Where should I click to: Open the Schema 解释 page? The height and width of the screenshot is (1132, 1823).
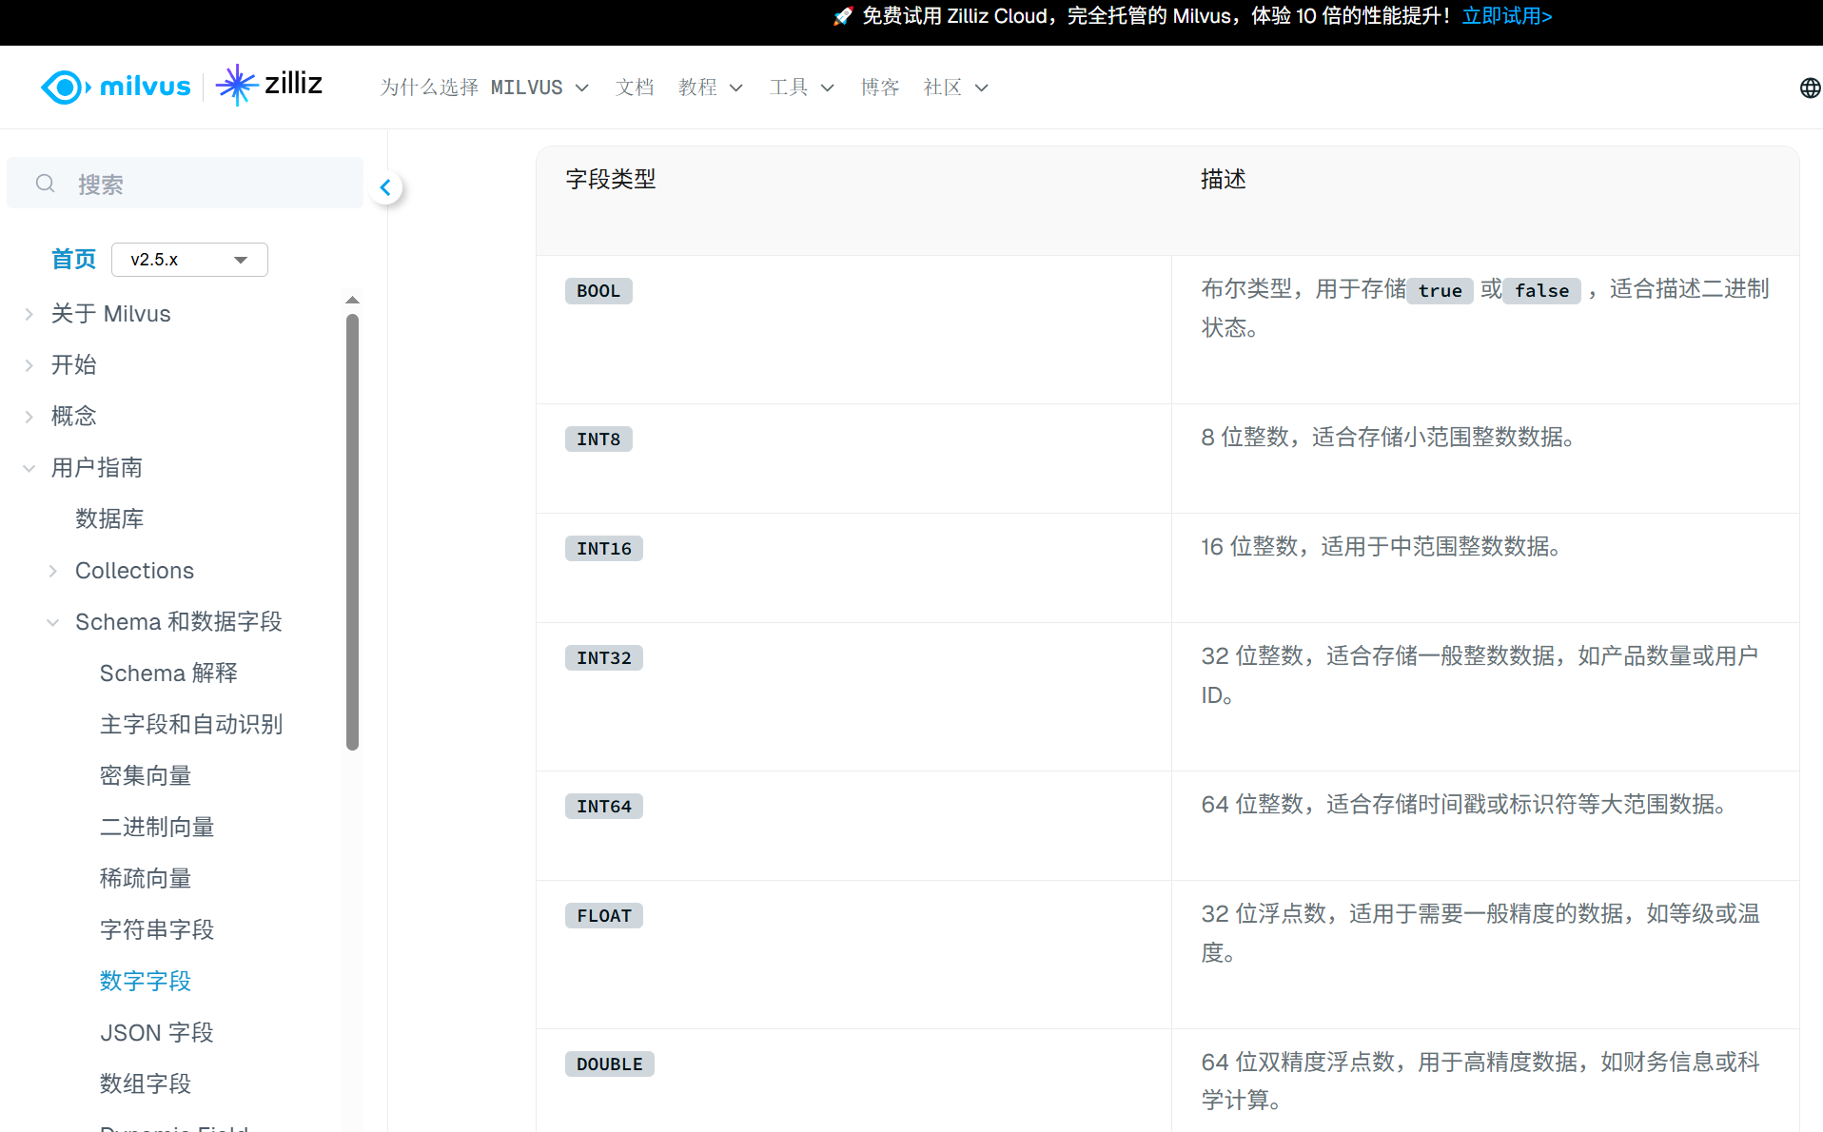[x=168, y=673]
